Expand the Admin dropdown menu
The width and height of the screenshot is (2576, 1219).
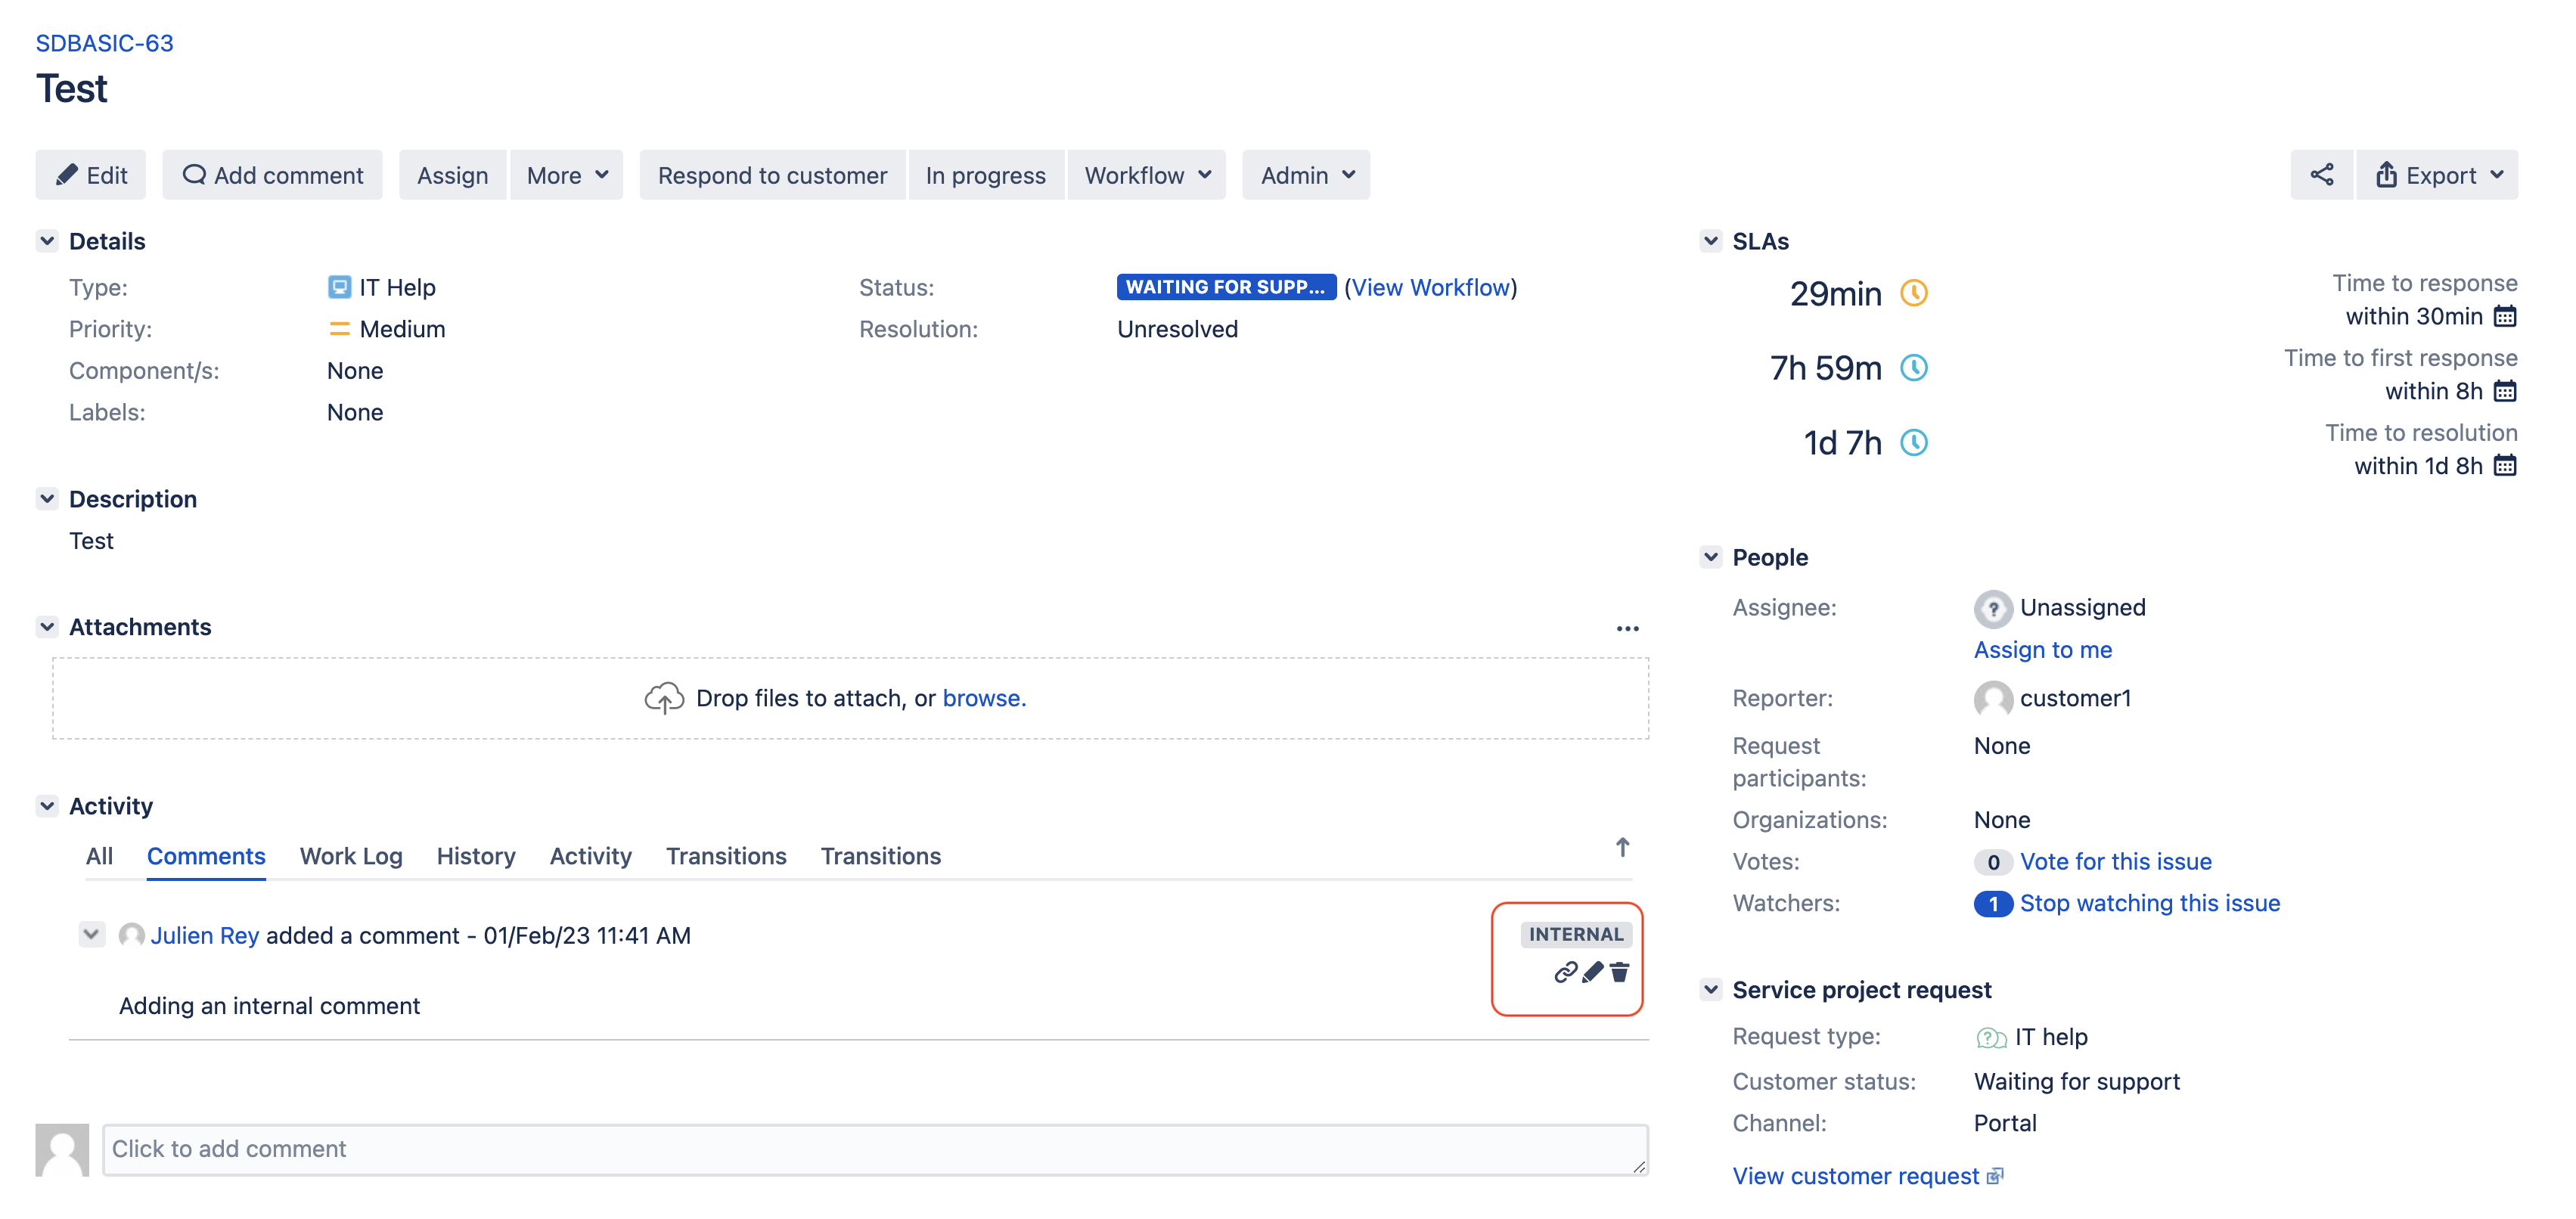point(1306,175)
